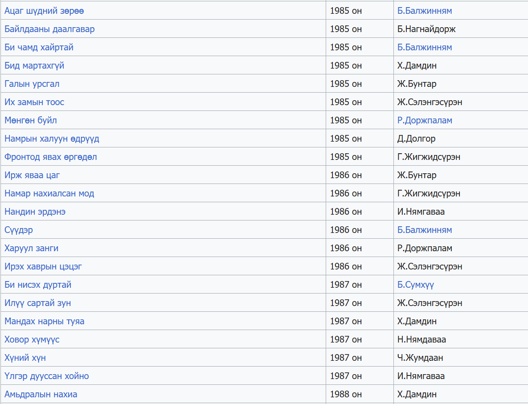This screenshot has height=404, width=528.
Task: Open the Б.Сумхүү director link
Action: pos(415,285)
